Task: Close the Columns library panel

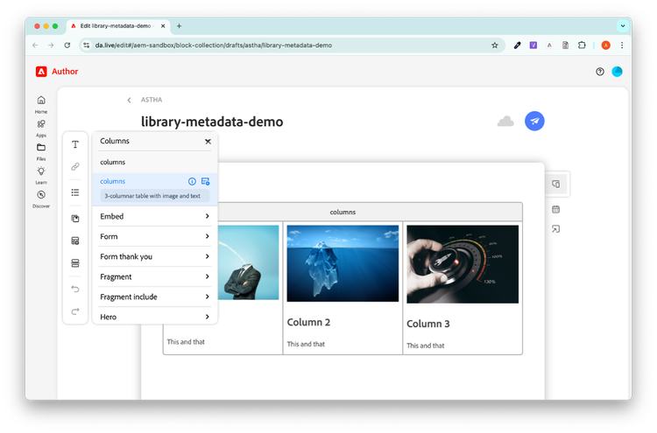Action: pyautogui.click(x=208, y=141)
